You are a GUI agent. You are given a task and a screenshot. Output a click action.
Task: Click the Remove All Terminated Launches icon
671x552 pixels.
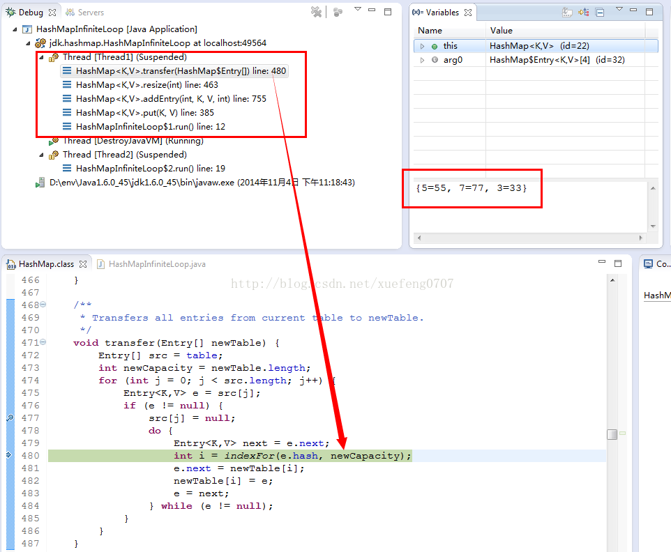316,12
